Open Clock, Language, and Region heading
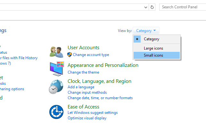 click(99, 81)
